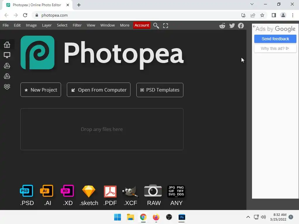The height and width of the screenshot is (224, 299).
Task: Click the install app icon in address bar
Action: click(244, 15)
